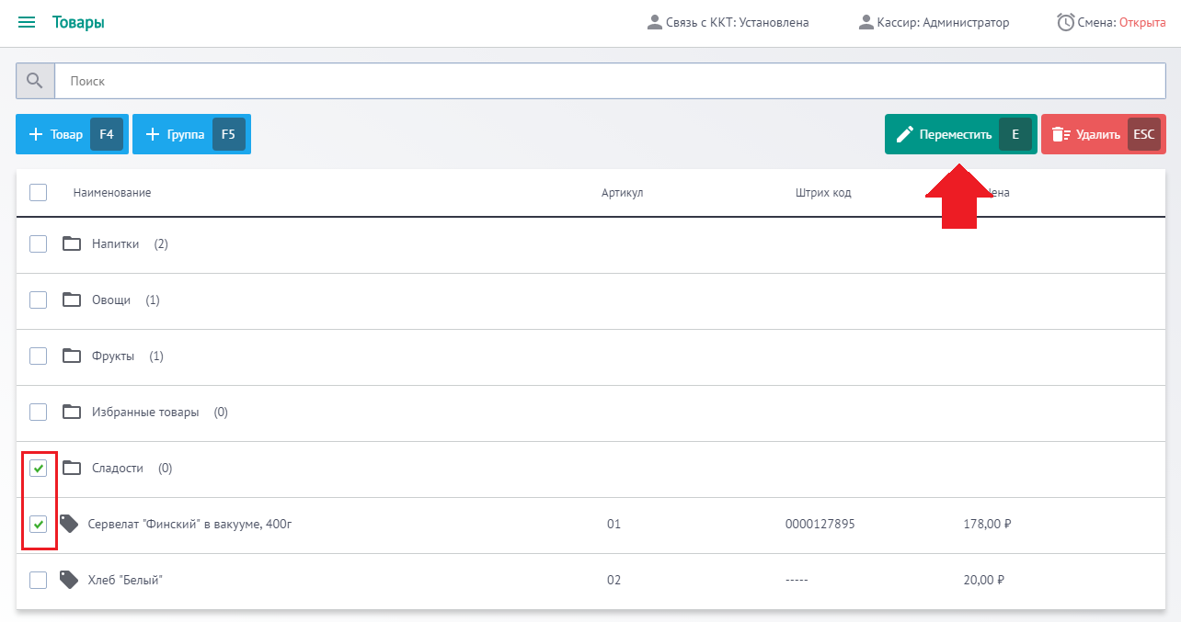Toggle the select-all checkbox in header
Viewport: 1181px width, 622px height.
tap(38, 192)
